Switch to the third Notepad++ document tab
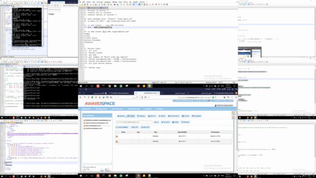316x178 pixels. [104, 8]
